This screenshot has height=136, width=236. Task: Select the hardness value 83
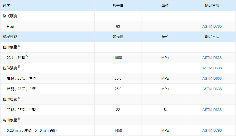(x=118, y=26)
